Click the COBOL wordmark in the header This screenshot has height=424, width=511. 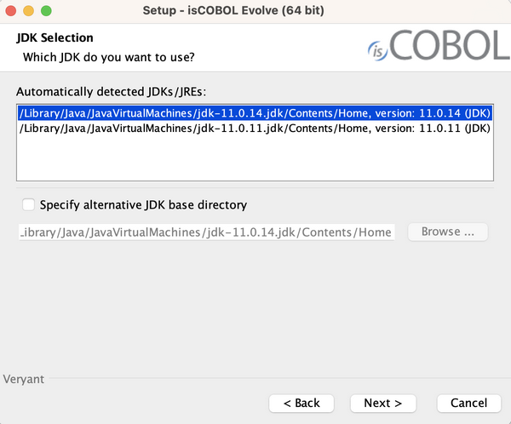click(x=450, y=45)
